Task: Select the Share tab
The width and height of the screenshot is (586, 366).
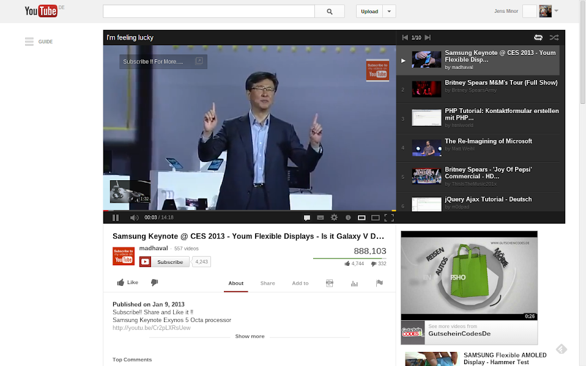Action: pos(267,284)
